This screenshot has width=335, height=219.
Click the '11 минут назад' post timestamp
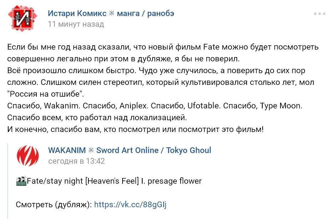click(76, 24)
